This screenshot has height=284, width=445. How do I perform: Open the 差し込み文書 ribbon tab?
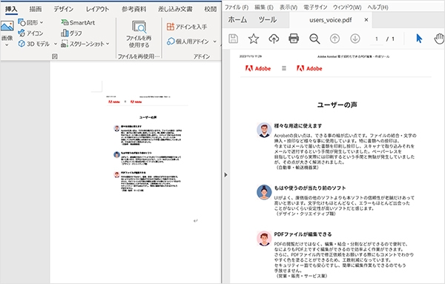(175, 9)
